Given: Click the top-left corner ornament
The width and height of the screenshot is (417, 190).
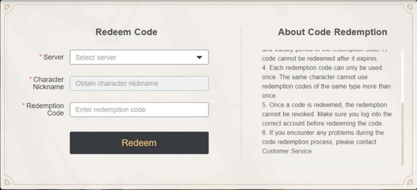Looking at the screenshot, I should click(x=6, y=6).
